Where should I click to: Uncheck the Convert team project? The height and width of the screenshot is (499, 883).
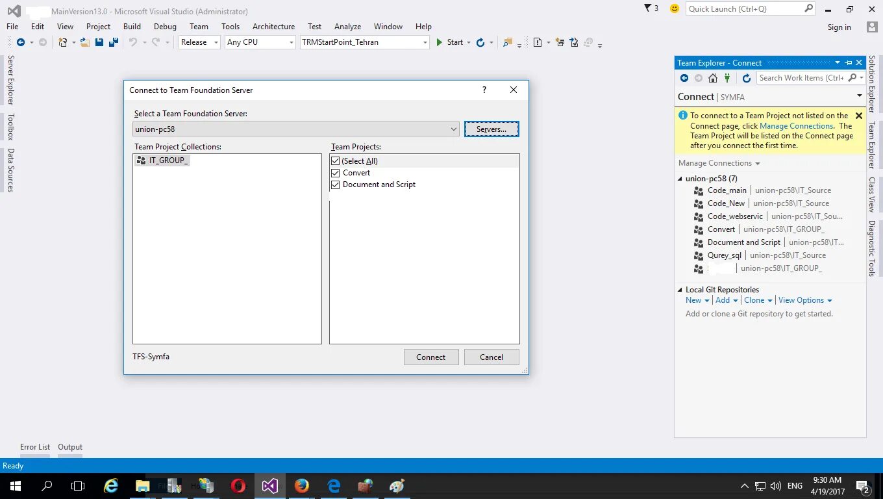tap(336, 173)
